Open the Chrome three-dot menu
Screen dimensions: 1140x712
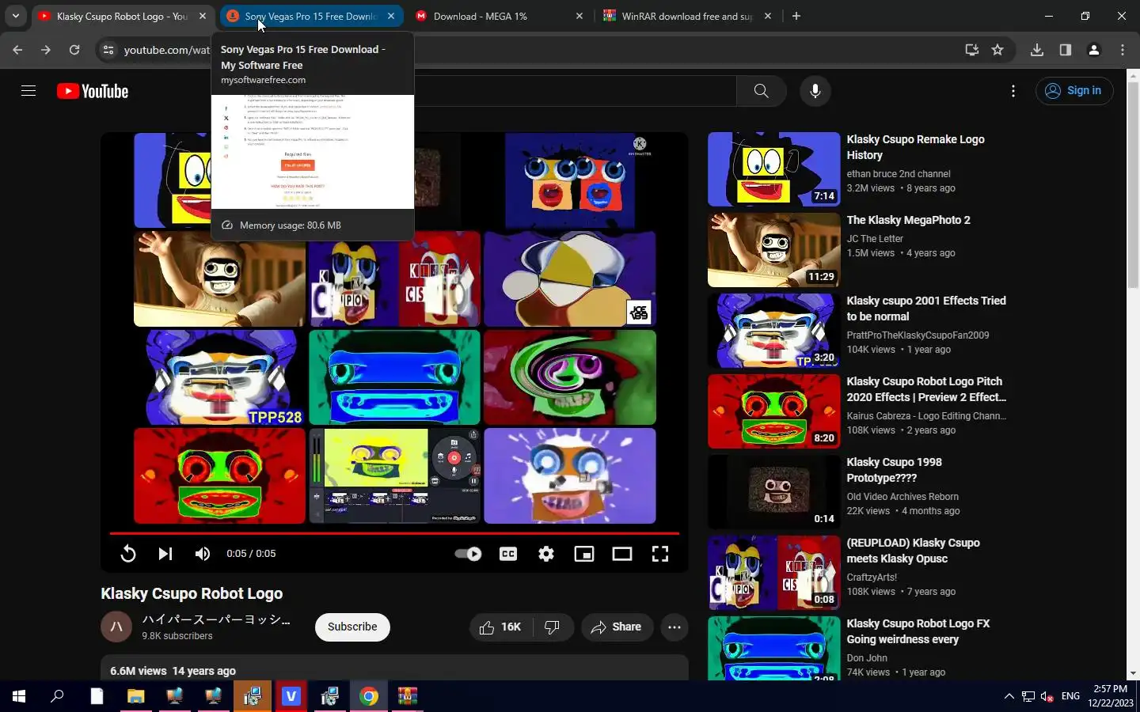point(1123,50)
